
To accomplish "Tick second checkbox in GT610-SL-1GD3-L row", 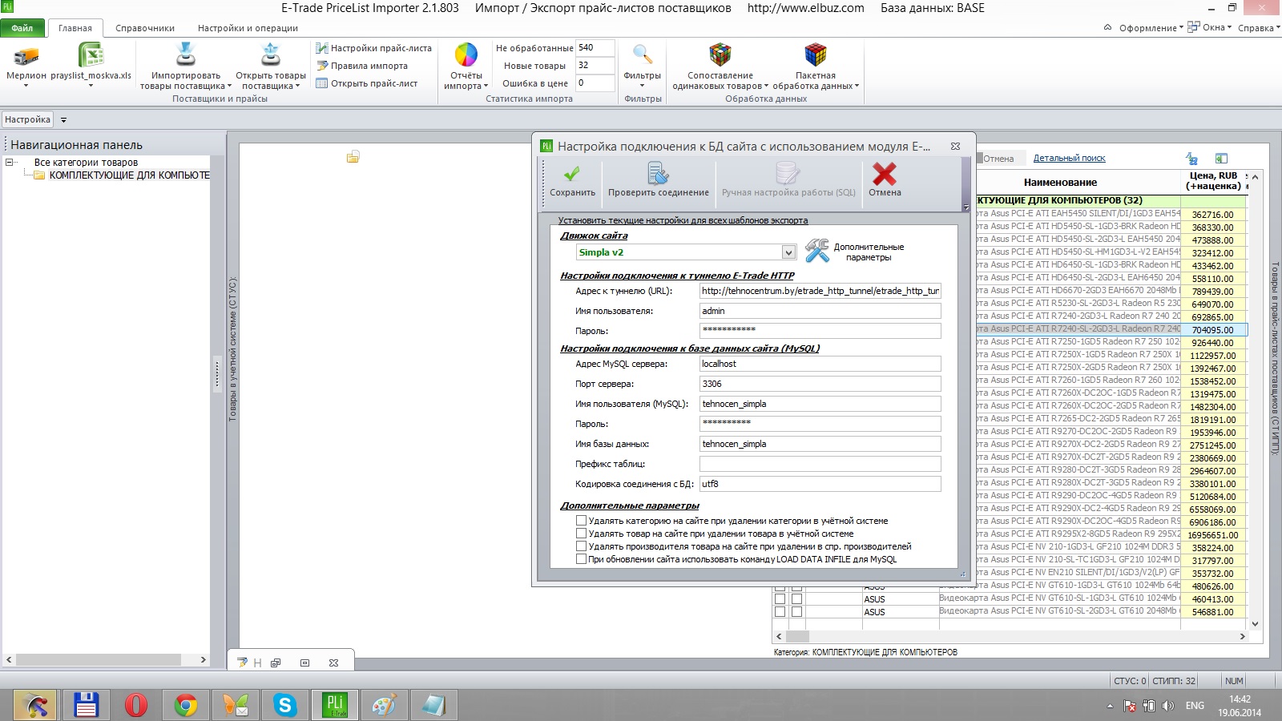I will 796,598.
